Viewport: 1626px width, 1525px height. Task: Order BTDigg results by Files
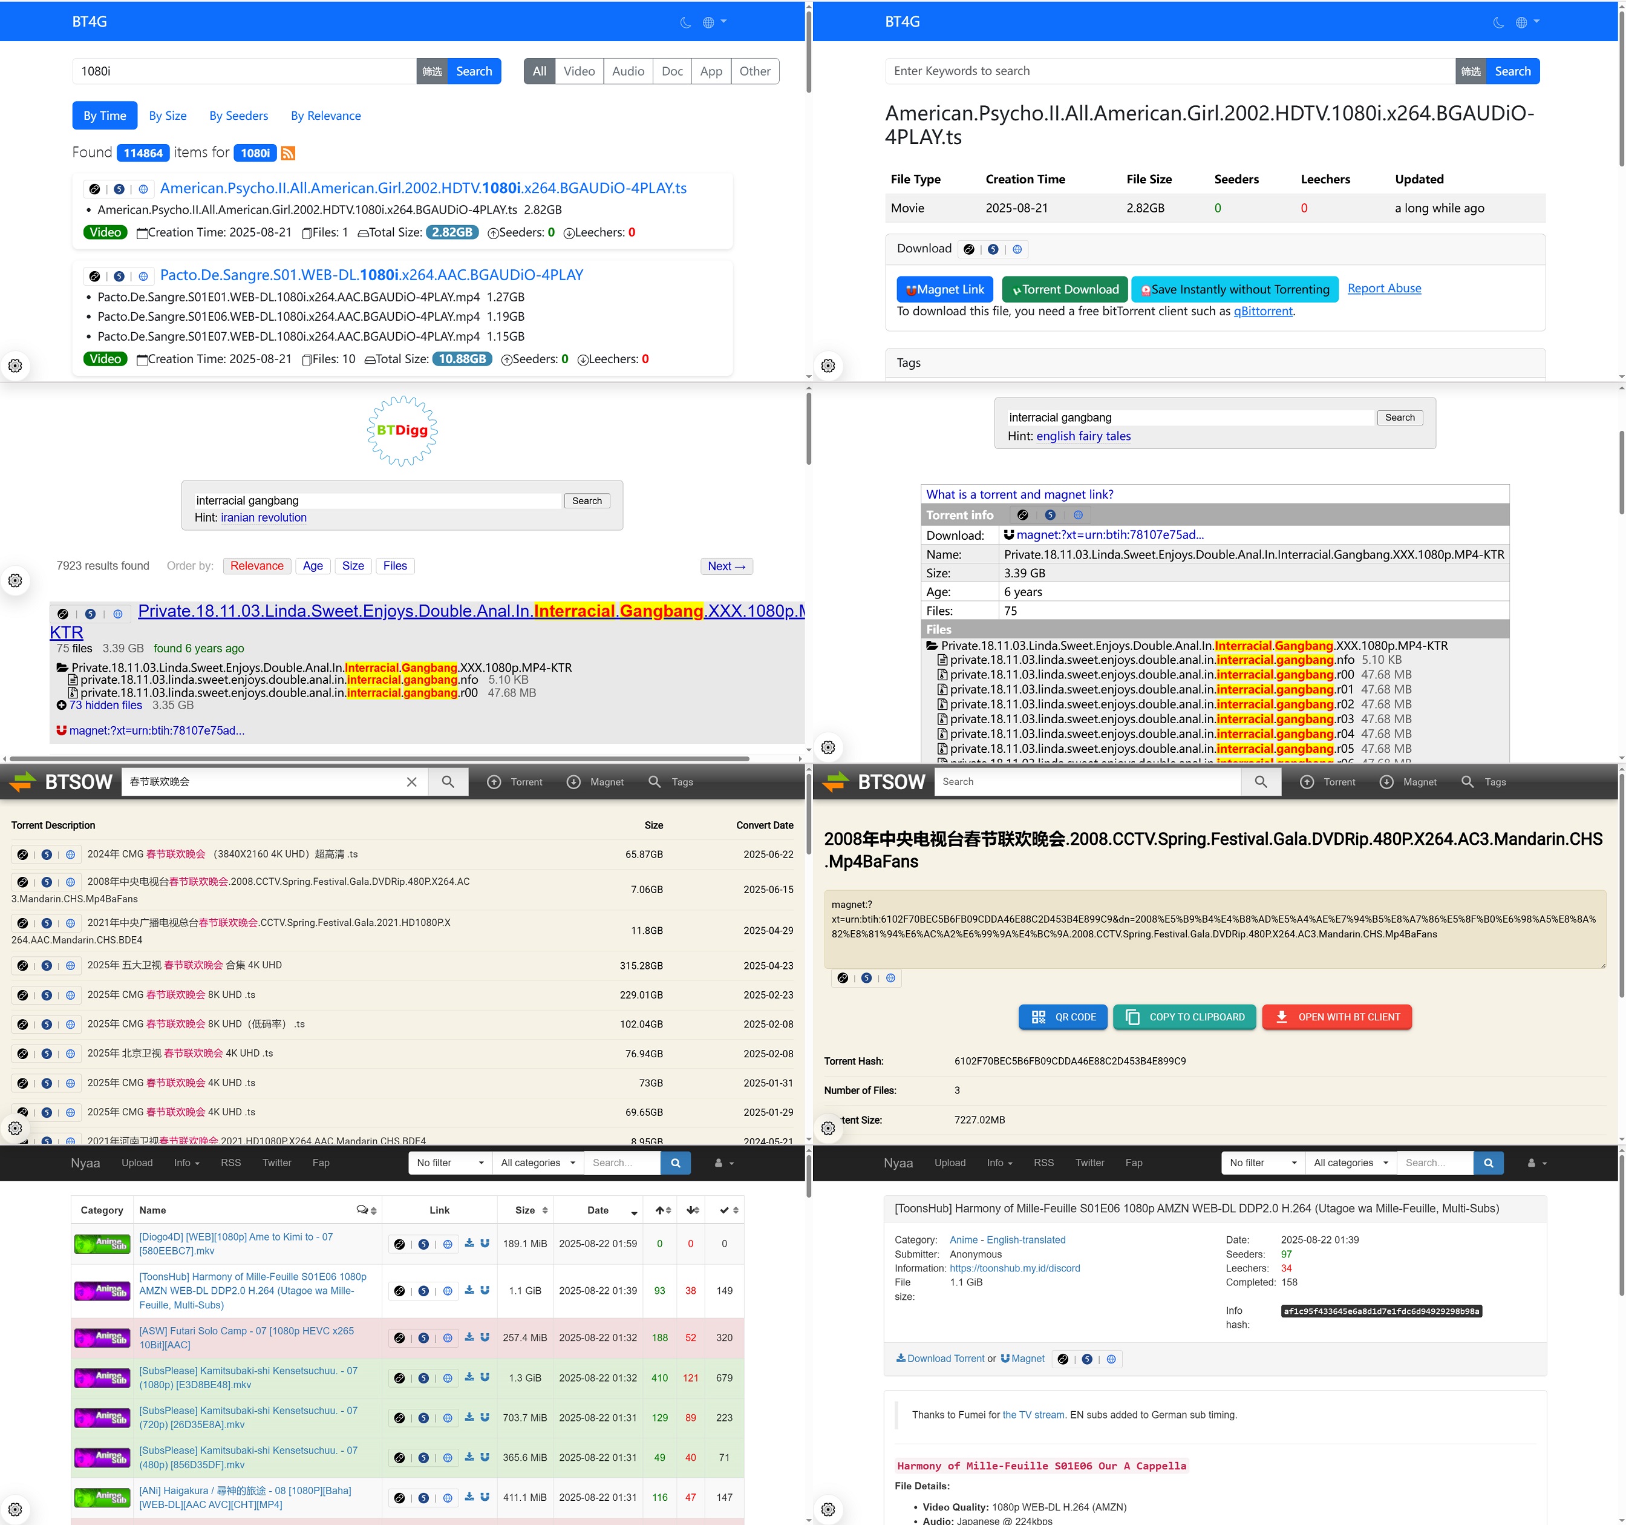coord(395,566)
